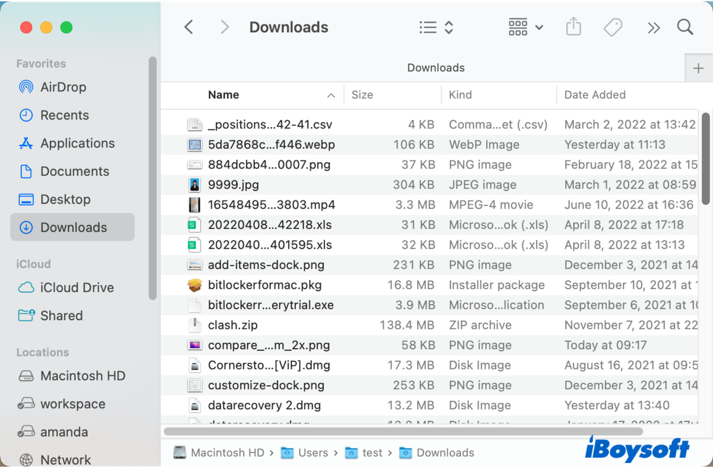The width and height of the screenshot is (713, 475).
Task: Start a search with the magnifier icon
Action: coord(684,27)
